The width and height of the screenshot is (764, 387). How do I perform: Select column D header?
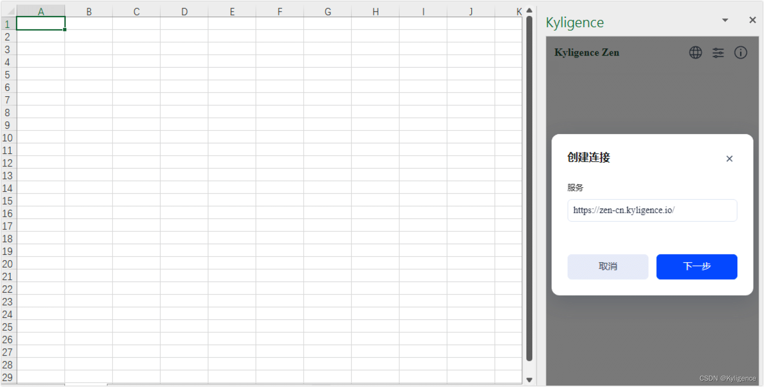[x=184, y=11]
